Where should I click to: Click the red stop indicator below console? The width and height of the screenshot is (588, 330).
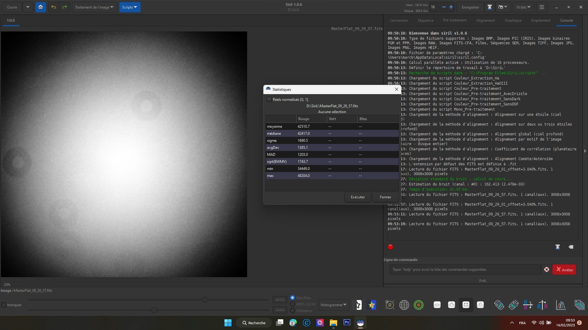click(x=390, y=247)
